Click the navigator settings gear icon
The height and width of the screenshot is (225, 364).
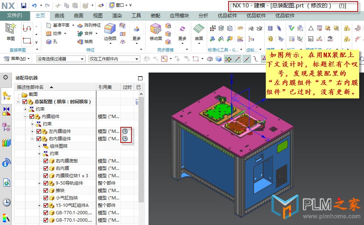coord(6,77)
